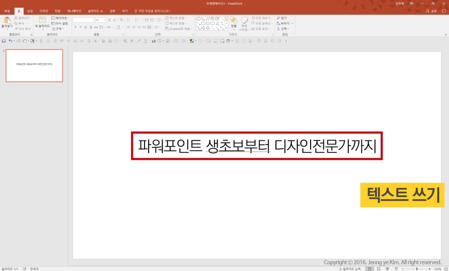Image resolution: width=449 pixels, height=271 pixels.
Task: Click the Undo arrow icon
Action: [x=11, y=41]
